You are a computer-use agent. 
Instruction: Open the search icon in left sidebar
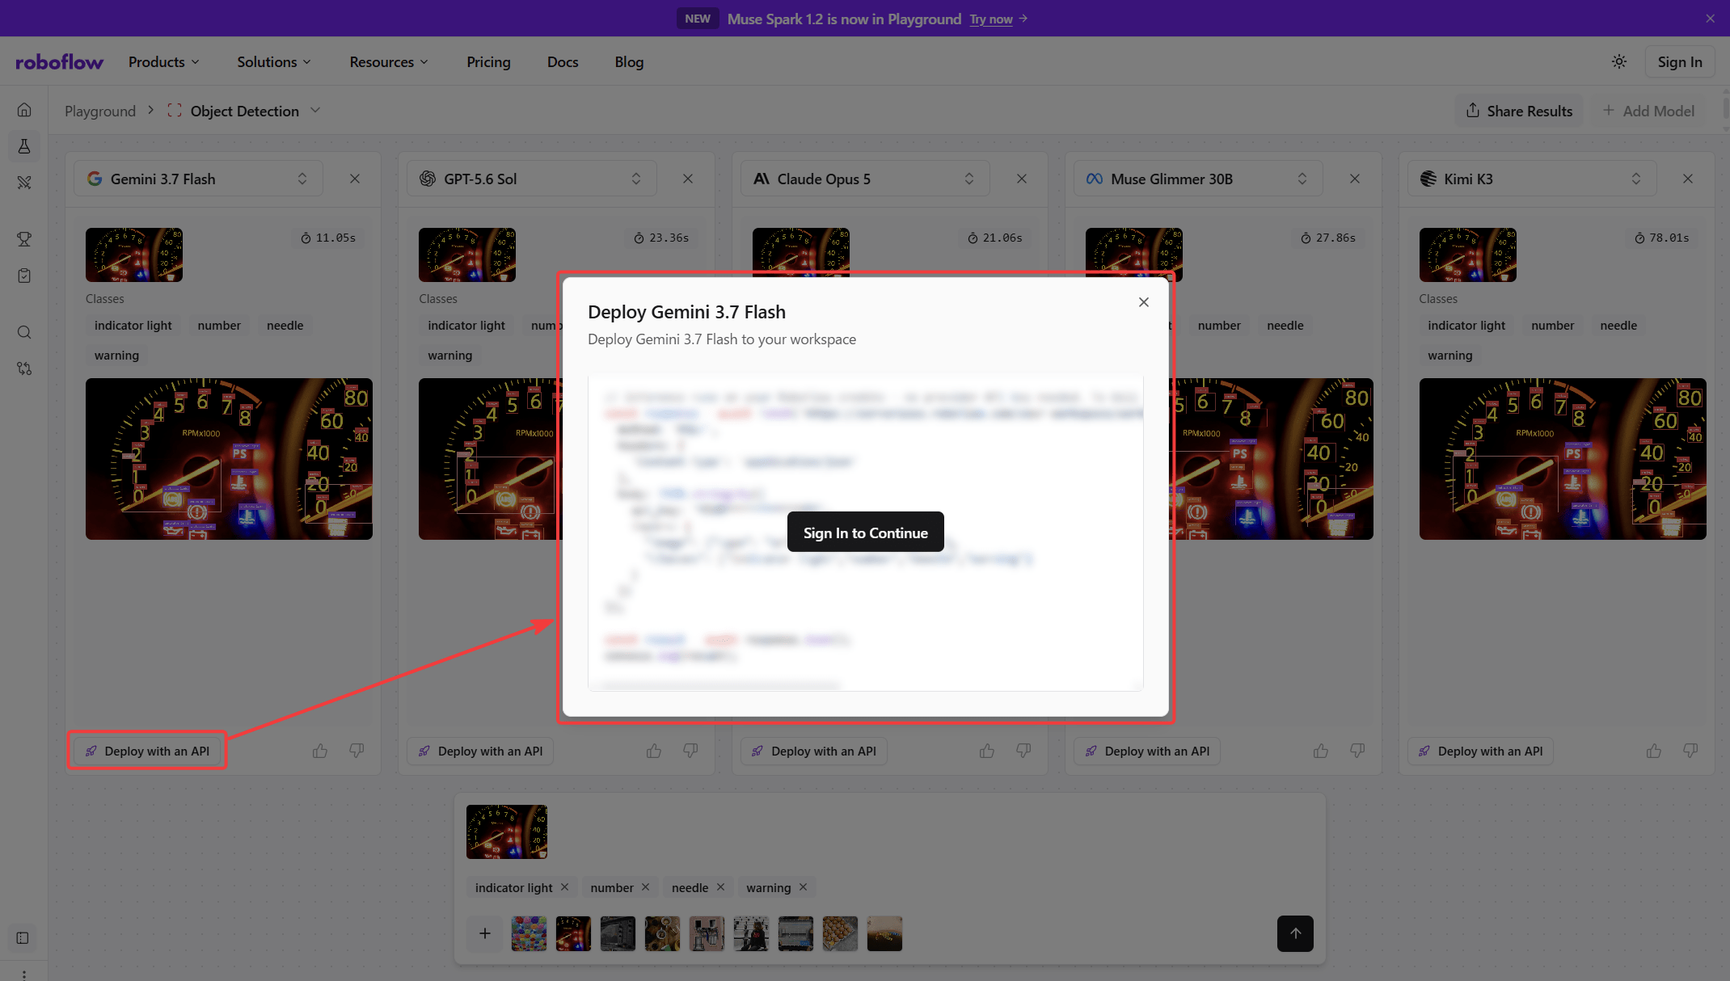click(x=24, y=332)
